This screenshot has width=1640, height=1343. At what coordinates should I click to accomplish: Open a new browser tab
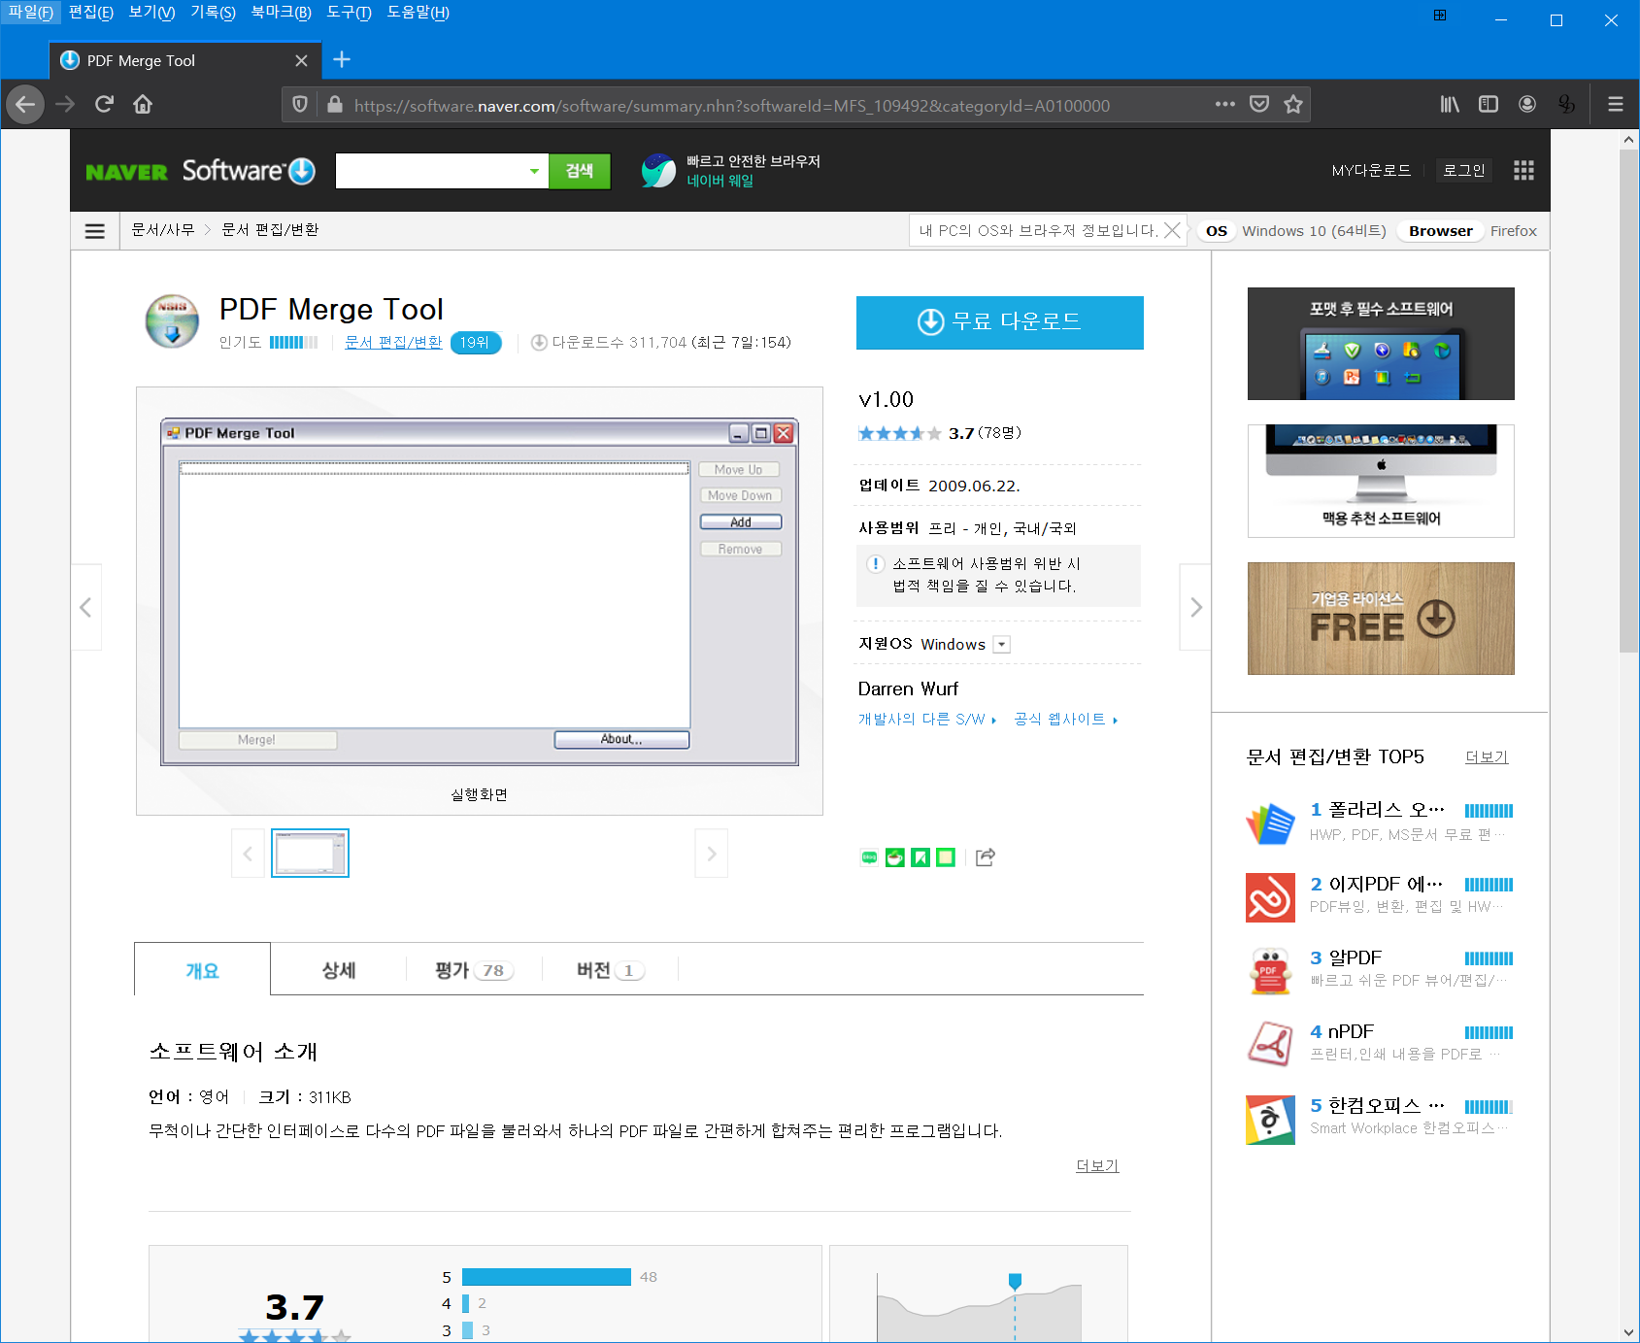(x=342, y=60)
